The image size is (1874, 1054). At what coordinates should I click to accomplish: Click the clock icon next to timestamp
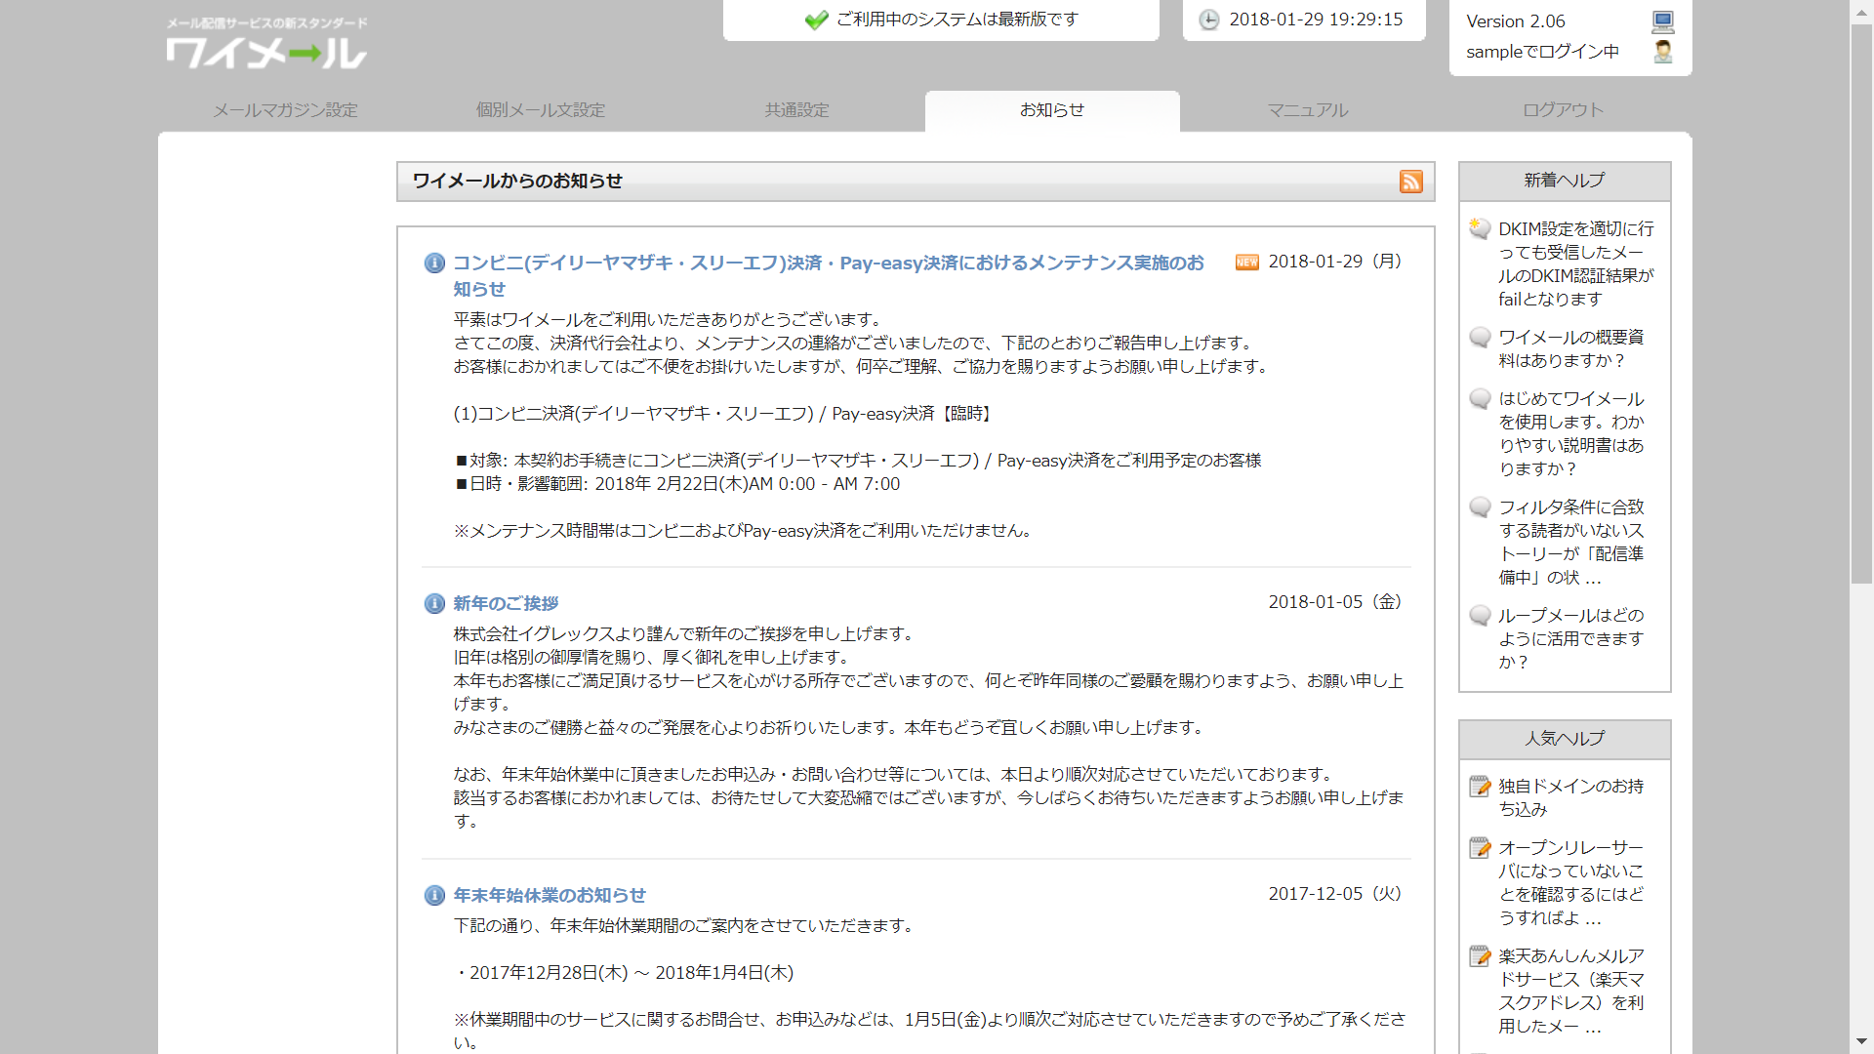pyautogui.click(x=1208, y=20)
